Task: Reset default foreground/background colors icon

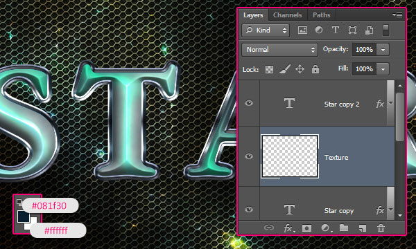Action: click(19, 202)
